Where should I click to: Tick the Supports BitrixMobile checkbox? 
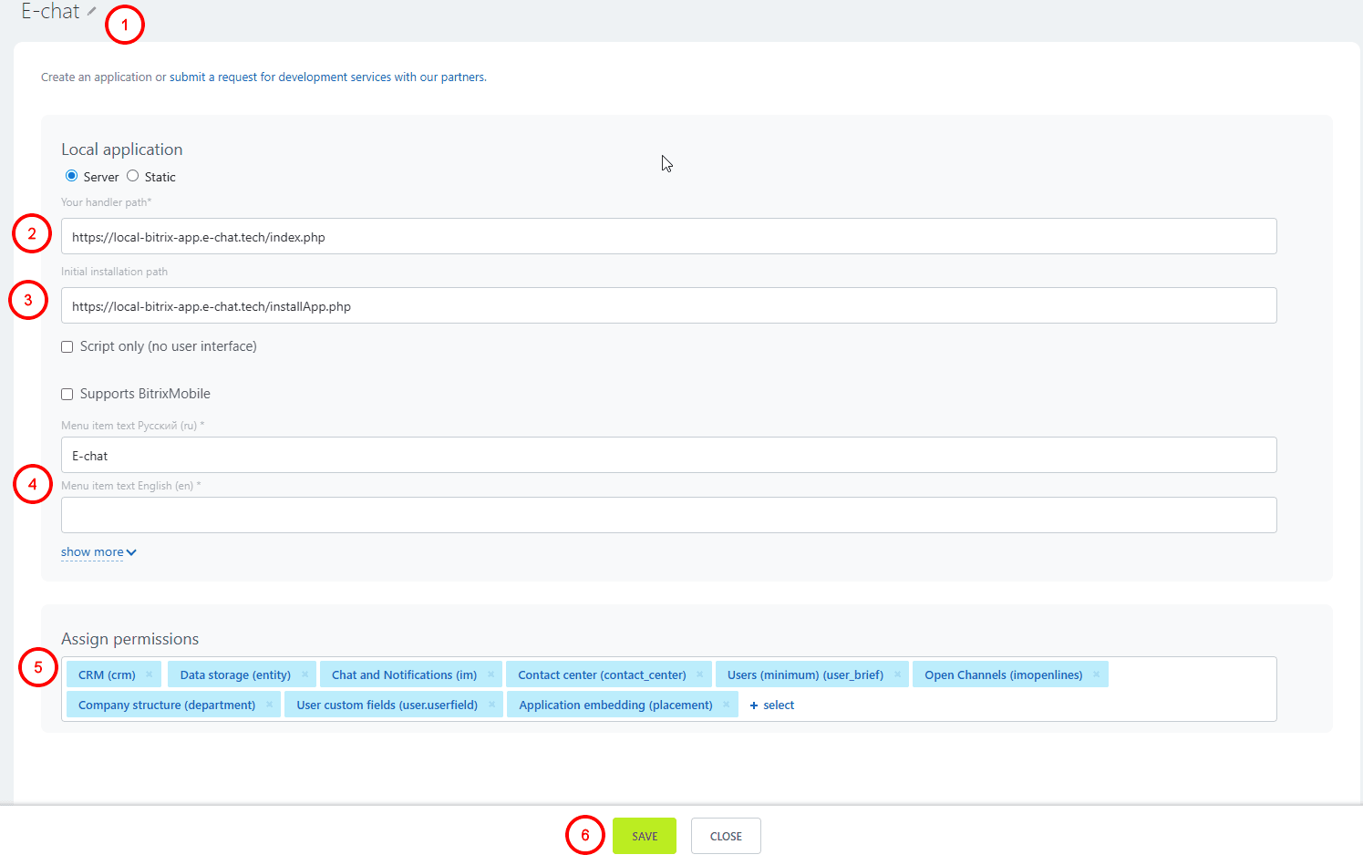67,395
